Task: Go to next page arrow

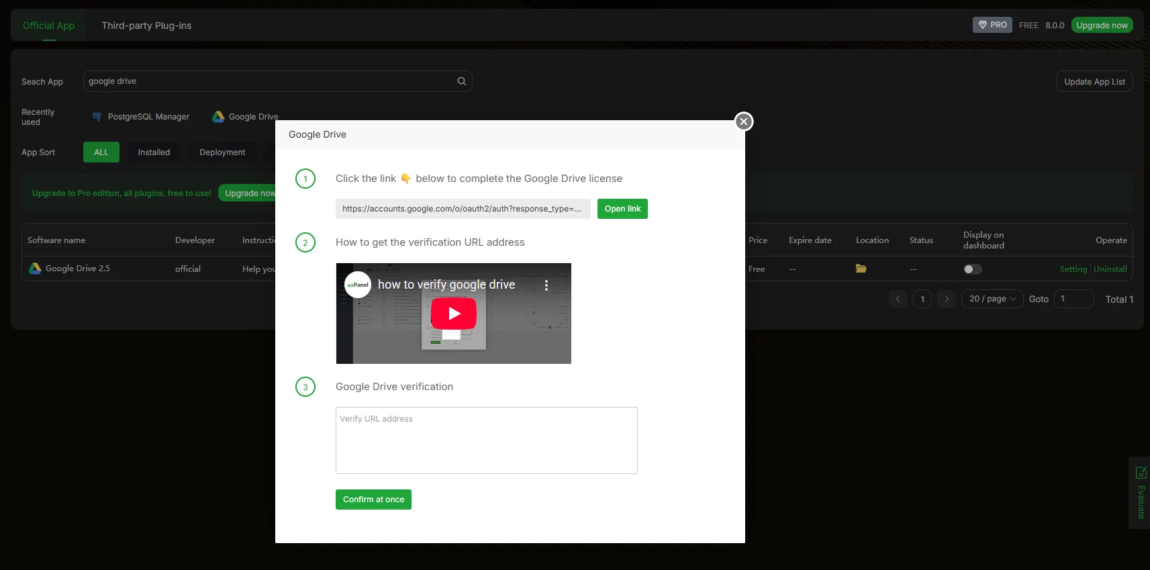Action: pos(947,299)
